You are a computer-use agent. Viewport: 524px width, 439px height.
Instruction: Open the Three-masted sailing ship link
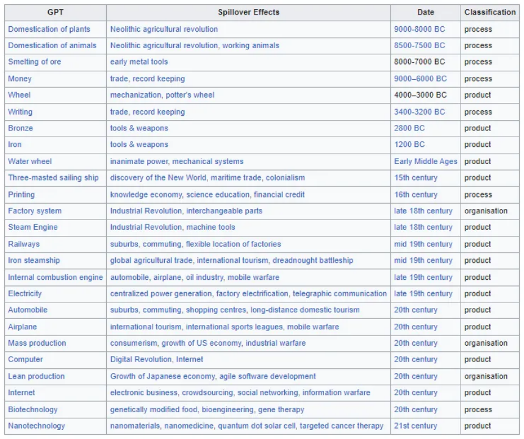point(53,178)
